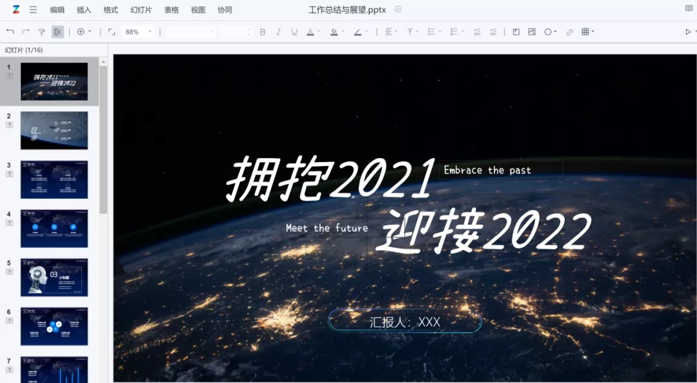Apply the fill color
The height and width of the screenshot is (383, 697).
[334, 32]
